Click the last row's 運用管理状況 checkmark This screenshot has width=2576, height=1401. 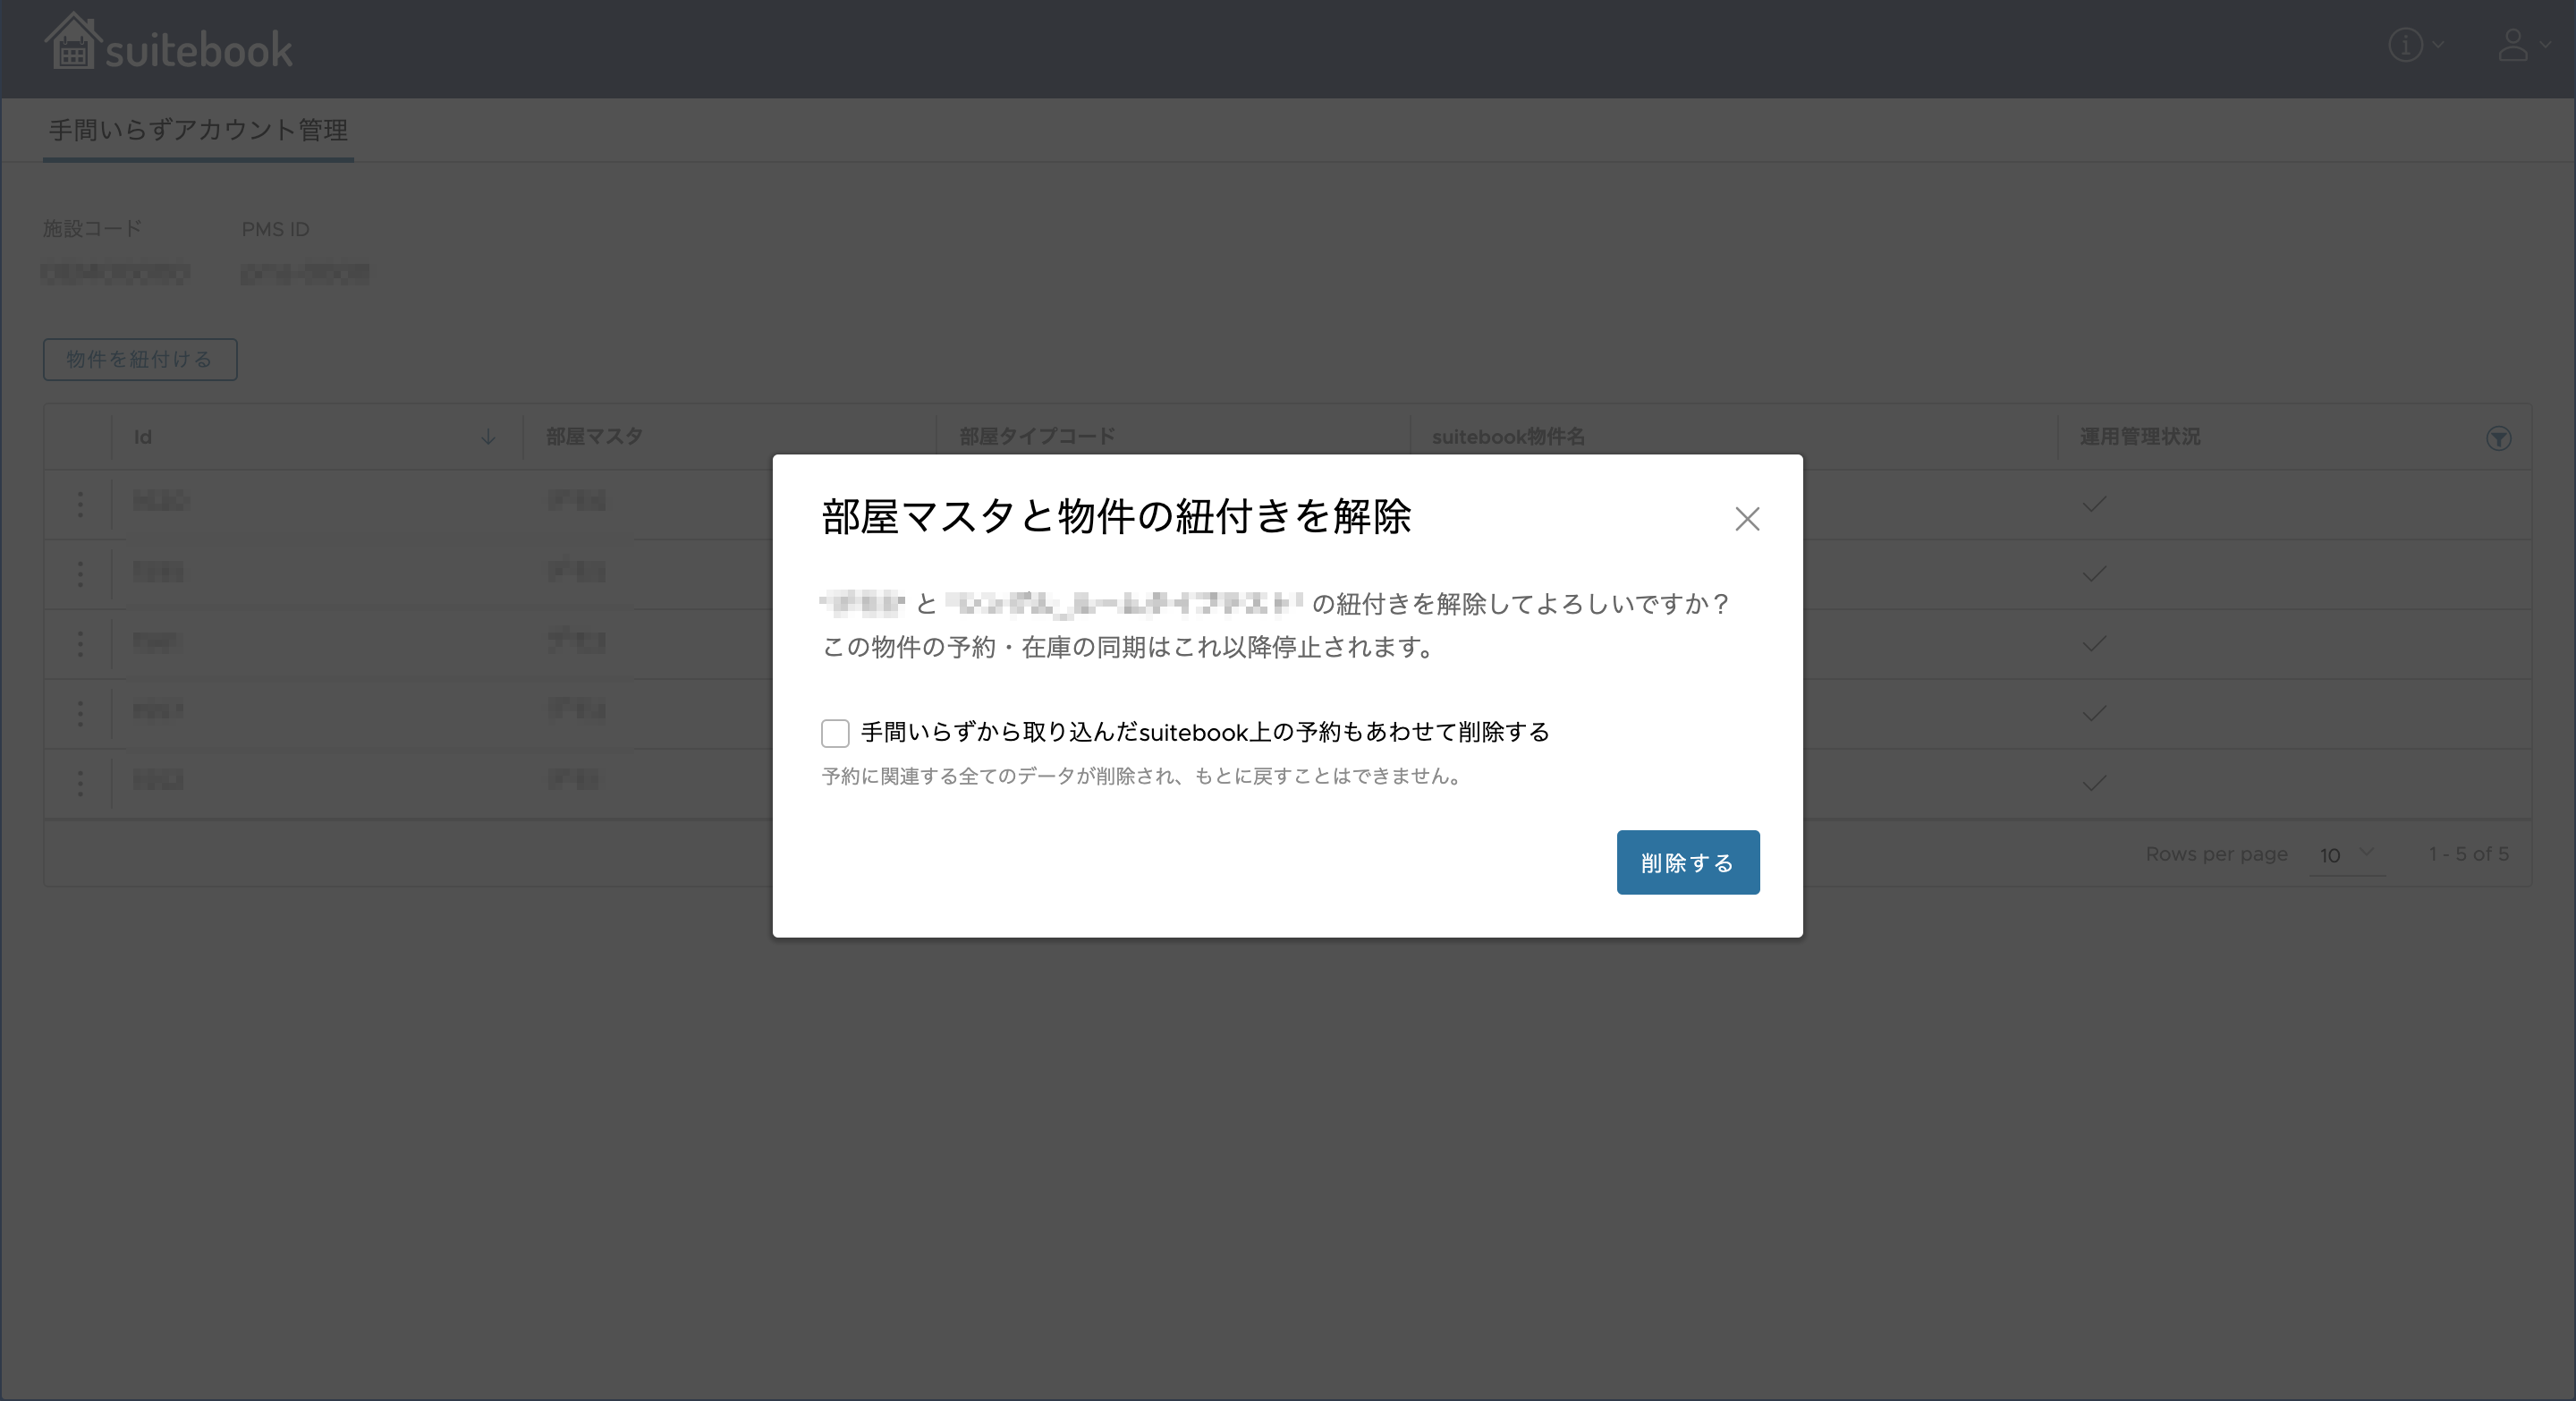[x=2094, y=783]
